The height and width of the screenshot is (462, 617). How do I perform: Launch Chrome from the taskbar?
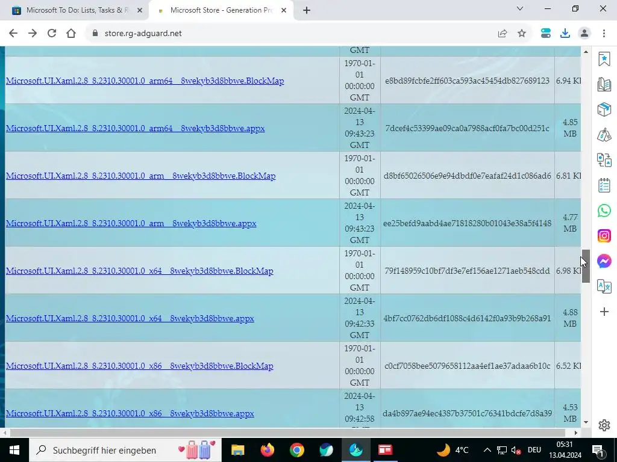(x=296, y=450)
